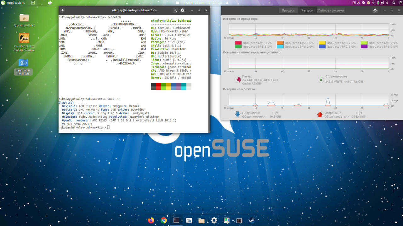The image size is (403, 226).
Task: Pick the Процесор №4 color swatch
Action: (364, 43)
